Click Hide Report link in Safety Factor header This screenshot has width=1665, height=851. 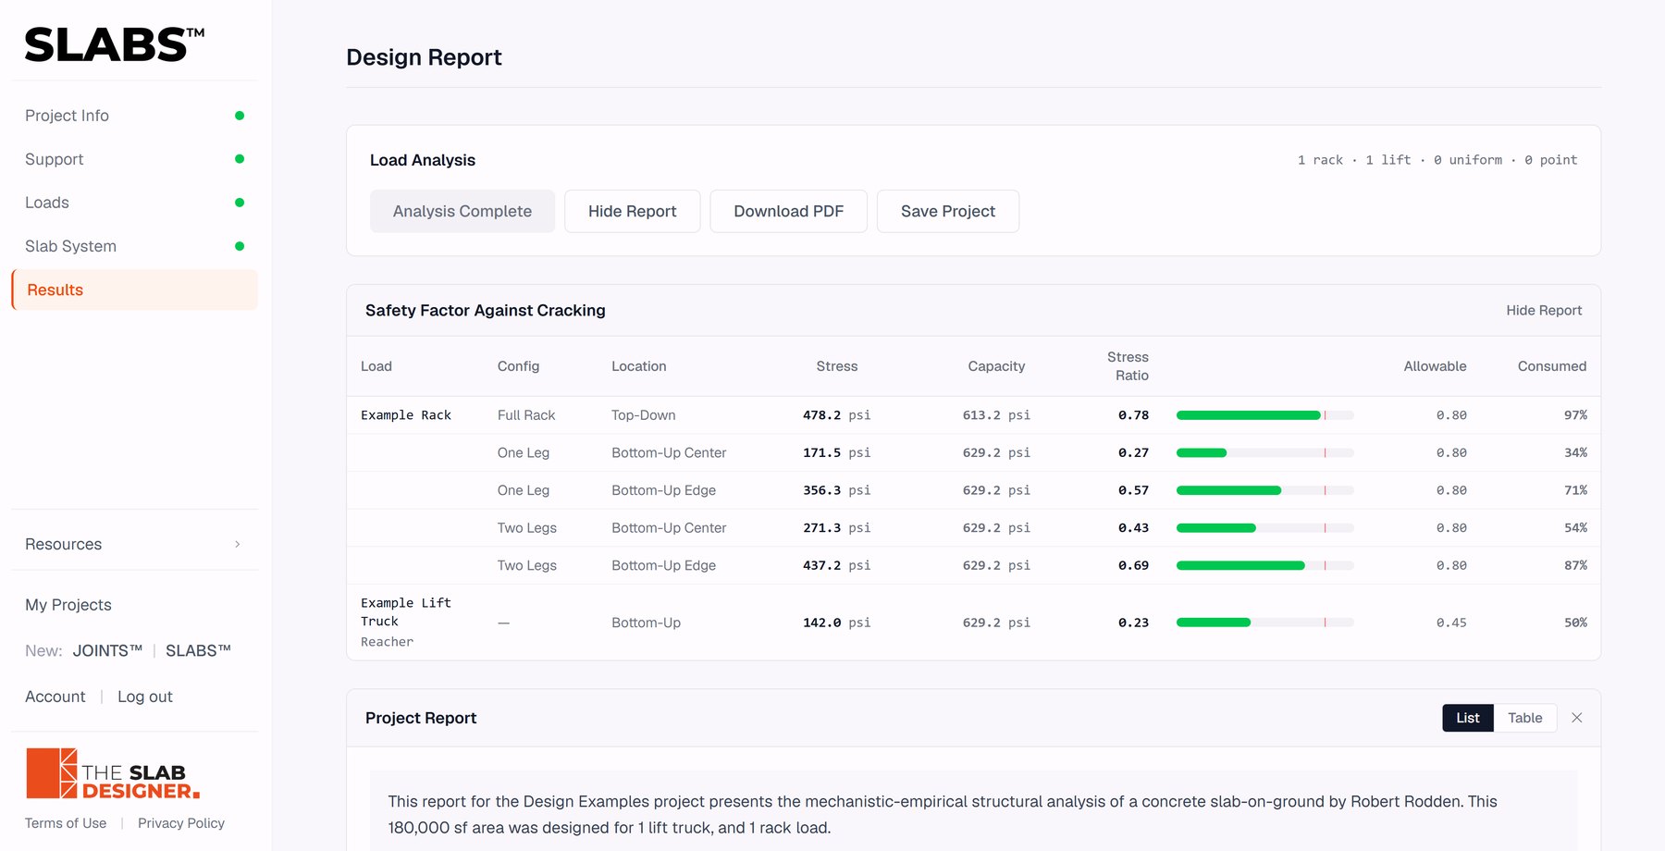tap(1544, 310)
